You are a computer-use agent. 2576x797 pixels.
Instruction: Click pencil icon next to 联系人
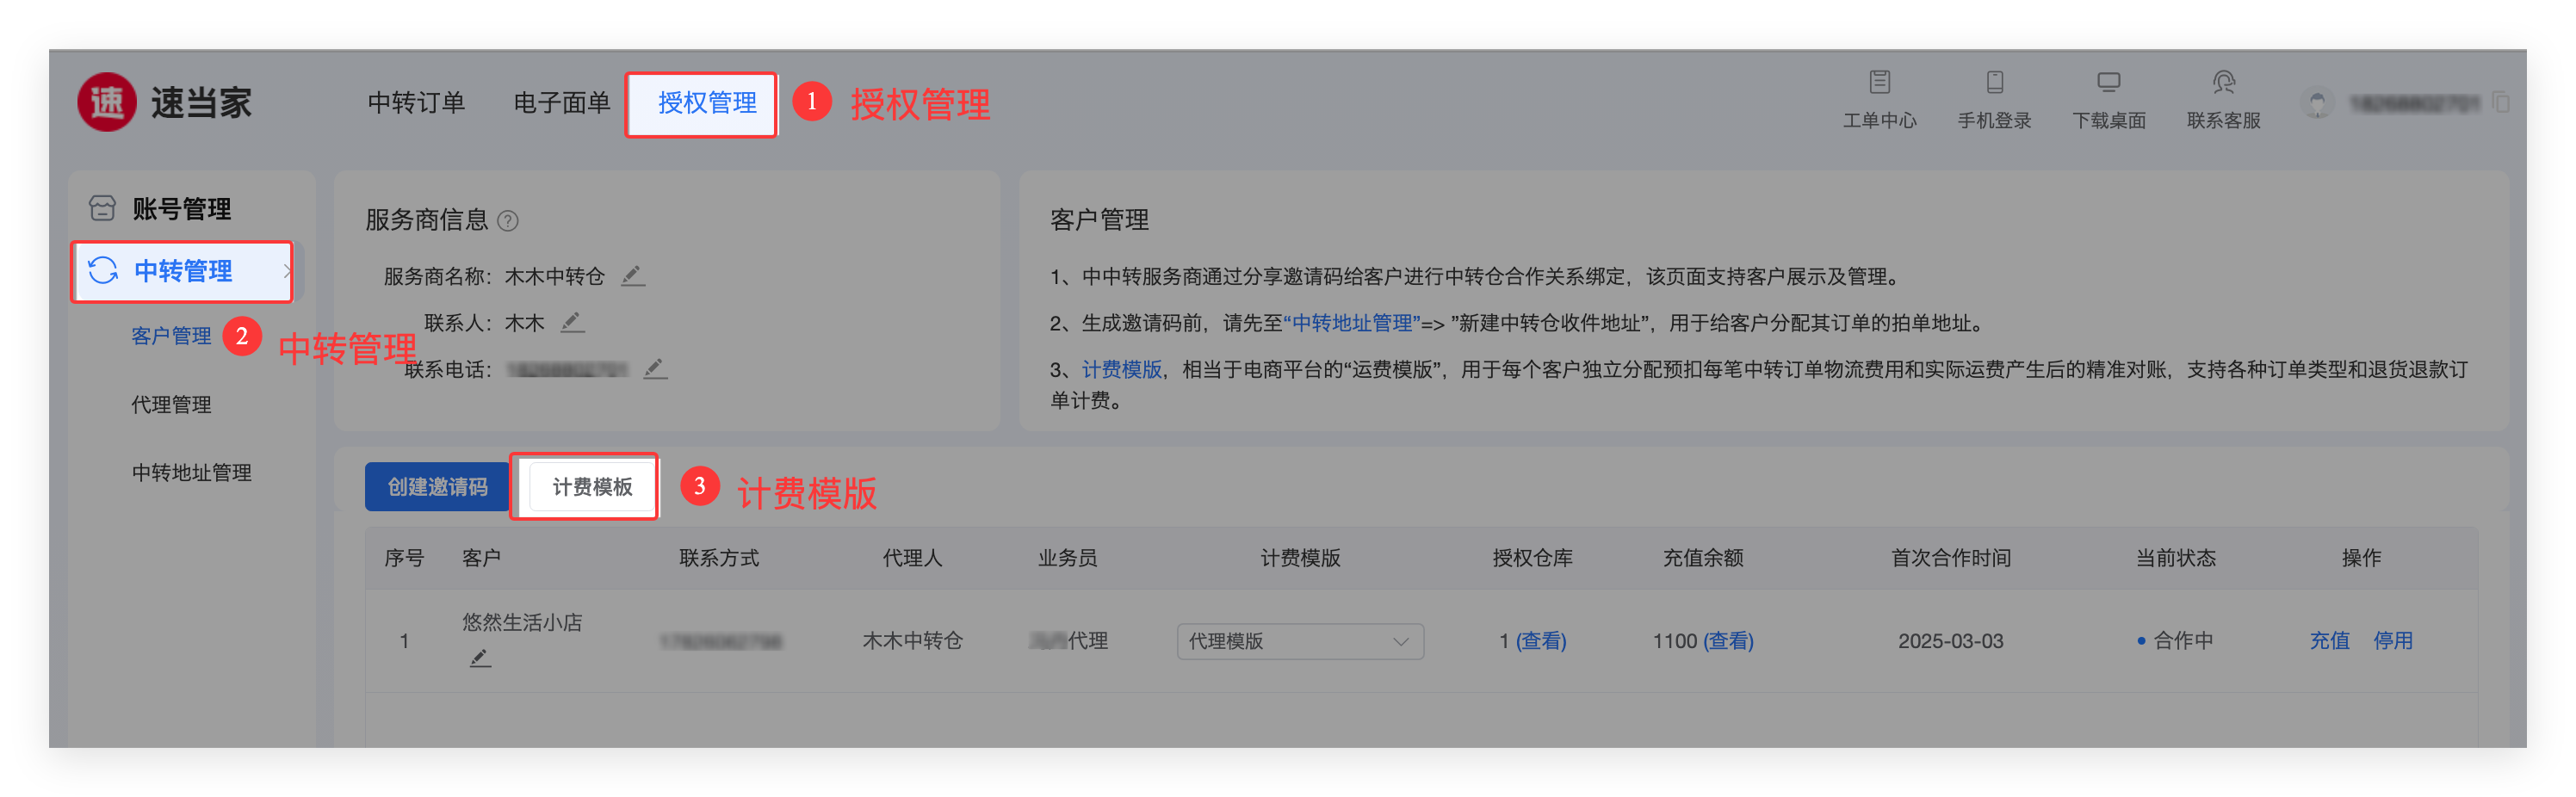pyautogui.click(x=572, y=323)
